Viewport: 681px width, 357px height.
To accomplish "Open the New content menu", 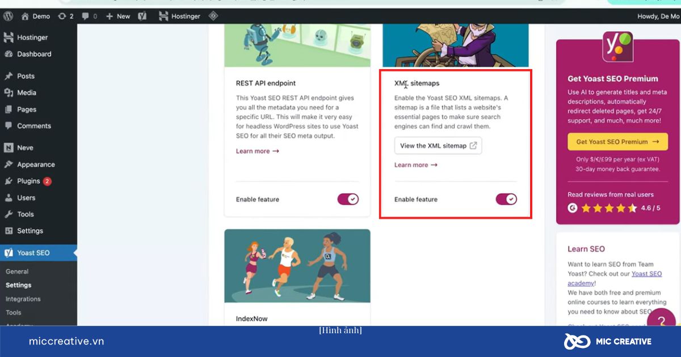I will click(x=118, y=16).
